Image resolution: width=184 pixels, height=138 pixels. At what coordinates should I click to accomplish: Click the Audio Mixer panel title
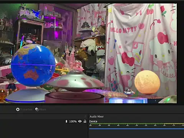97,117
